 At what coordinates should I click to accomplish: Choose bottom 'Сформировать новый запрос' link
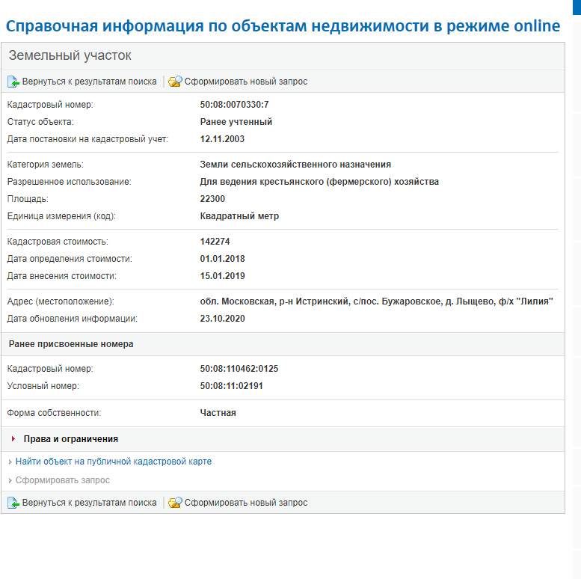click(x=246, y=503)
